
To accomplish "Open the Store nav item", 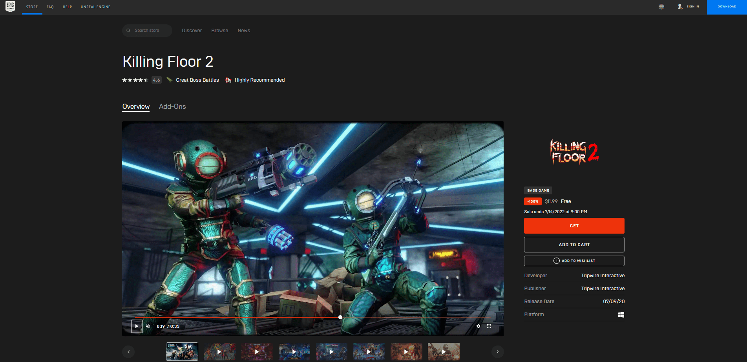I will [x=32, y=7].
